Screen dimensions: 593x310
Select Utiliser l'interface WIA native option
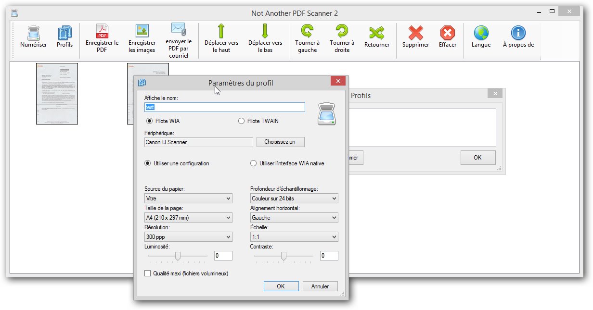point(254,163)
